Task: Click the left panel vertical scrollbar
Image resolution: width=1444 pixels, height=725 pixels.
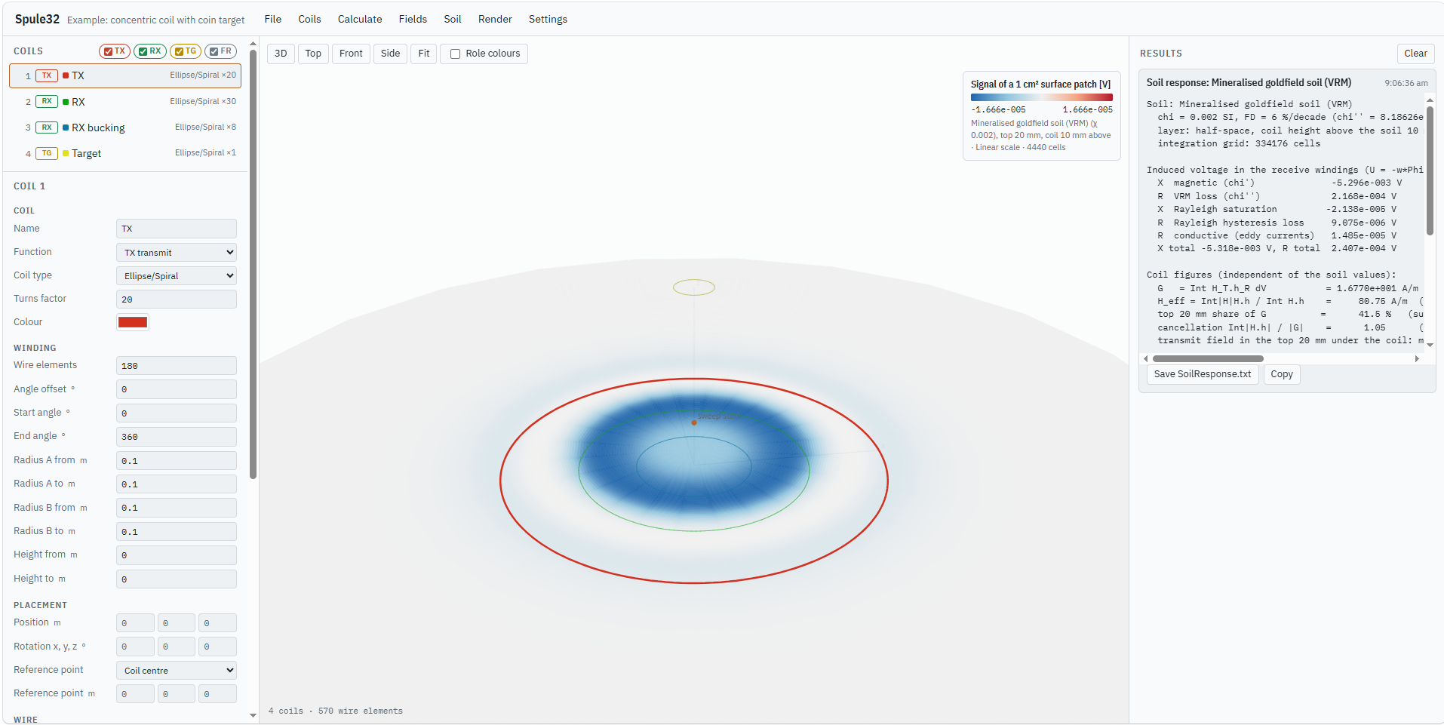Action: pos(253,264)
